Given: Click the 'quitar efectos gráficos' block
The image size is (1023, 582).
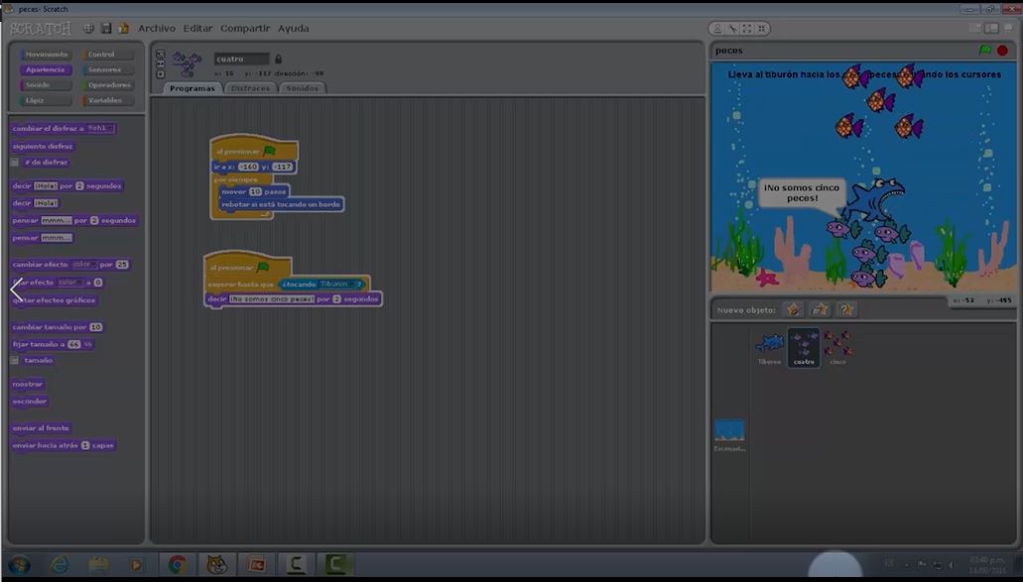Looking at the screenshot, I should tap(55, 300).
